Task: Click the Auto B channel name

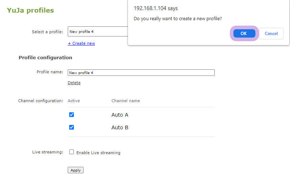Action: (x=120, y=128)
